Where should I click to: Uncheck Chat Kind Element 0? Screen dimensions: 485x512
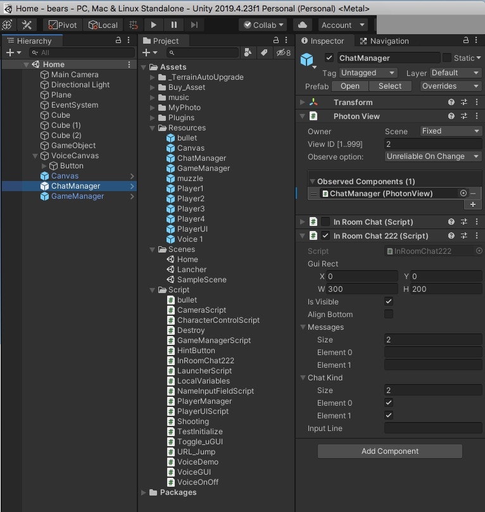pyautogui.click(x=389, y=403)
